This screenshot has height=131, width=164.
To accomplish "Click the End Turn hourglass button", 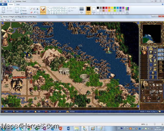I will [x=153, y=77].
